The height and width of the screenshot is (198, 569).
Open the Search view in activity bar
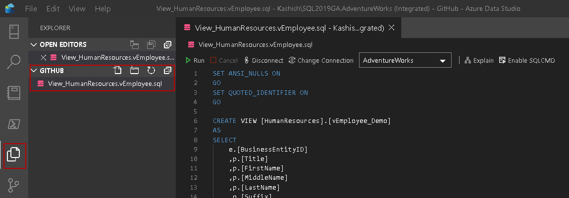click(14, 62)
